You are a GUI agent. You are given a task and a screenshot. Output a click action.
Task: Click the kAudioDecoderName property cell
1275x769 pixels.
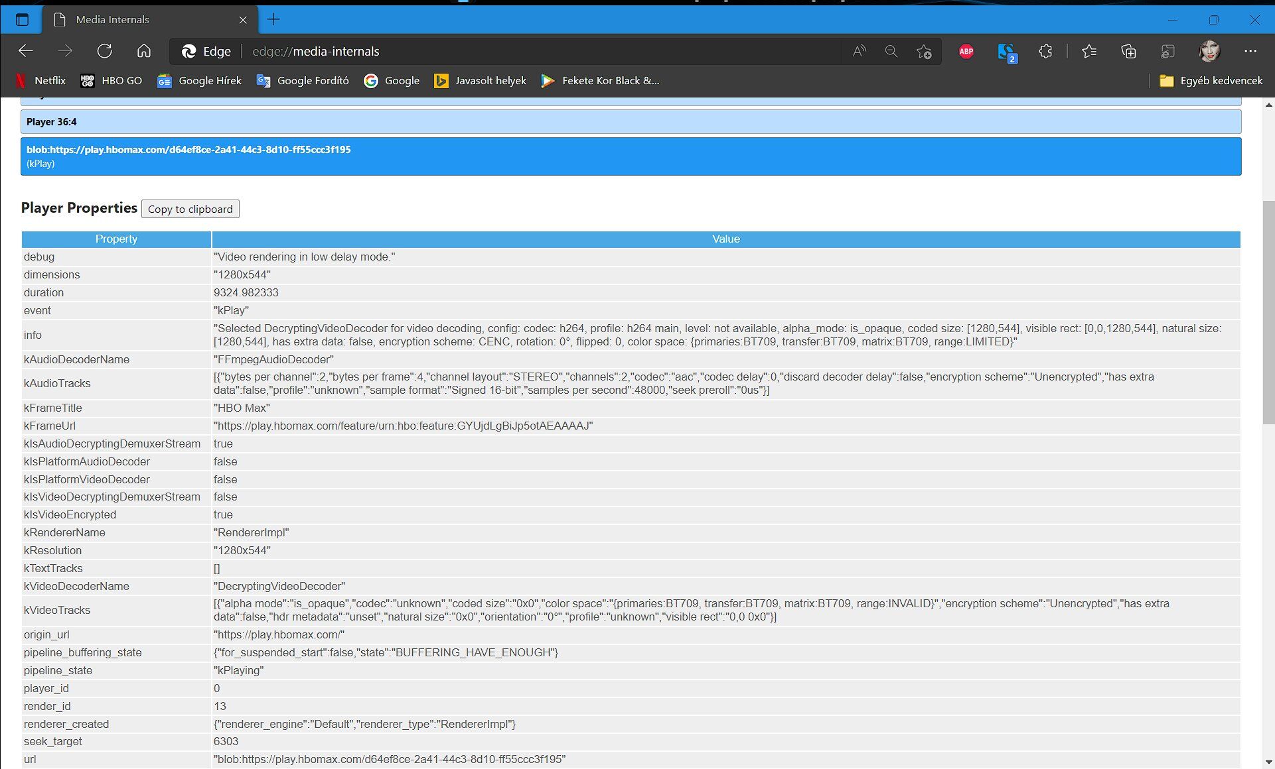[x=116, y=359]
